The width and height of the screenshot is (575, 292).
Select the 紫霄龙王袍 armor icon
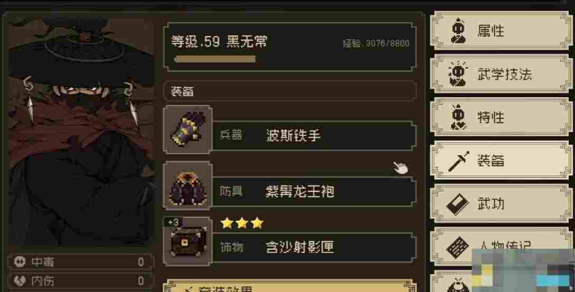(x=188, y=185)
